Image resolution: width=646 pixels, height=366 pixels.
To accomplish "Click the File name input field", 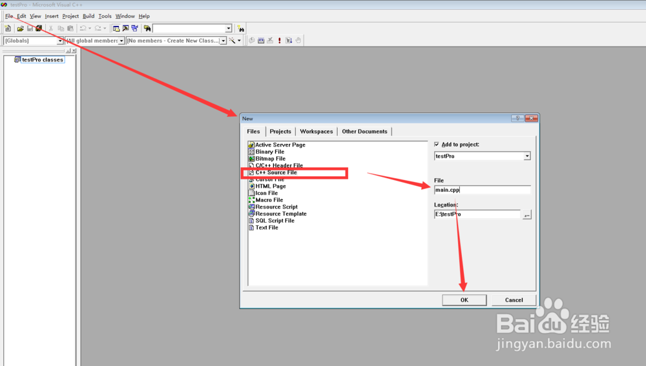I will [x=482, y=190].
